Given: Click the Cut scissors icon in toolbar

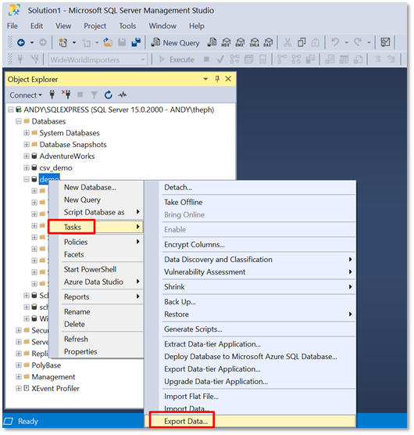Looking at the screenshot, I should click(287, 42).
